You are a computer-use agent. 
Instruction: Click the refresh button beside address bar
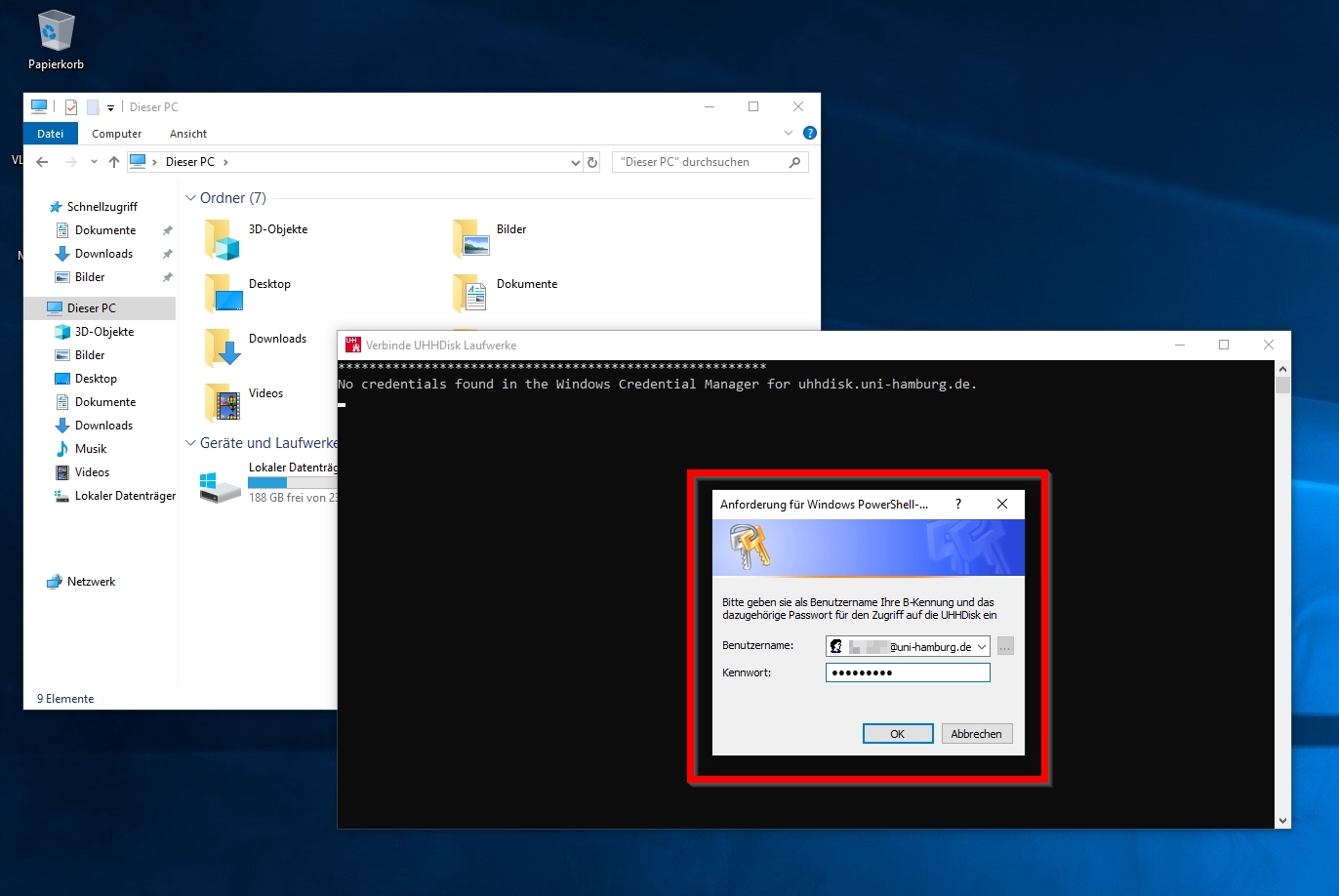pyautogui.click(x=592, y=162)
